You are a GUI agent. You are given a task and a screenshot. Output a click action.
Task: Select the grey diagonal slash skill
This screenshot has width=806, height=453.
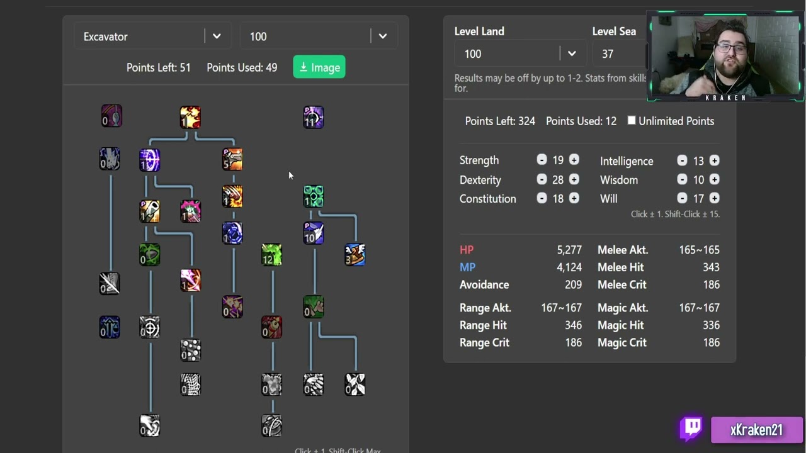pyautogui.click(x=110, y=284)
